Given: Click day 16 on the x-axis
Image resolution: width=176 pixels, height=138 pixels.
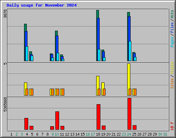Looking at the screenshot, I should point(88,134).
